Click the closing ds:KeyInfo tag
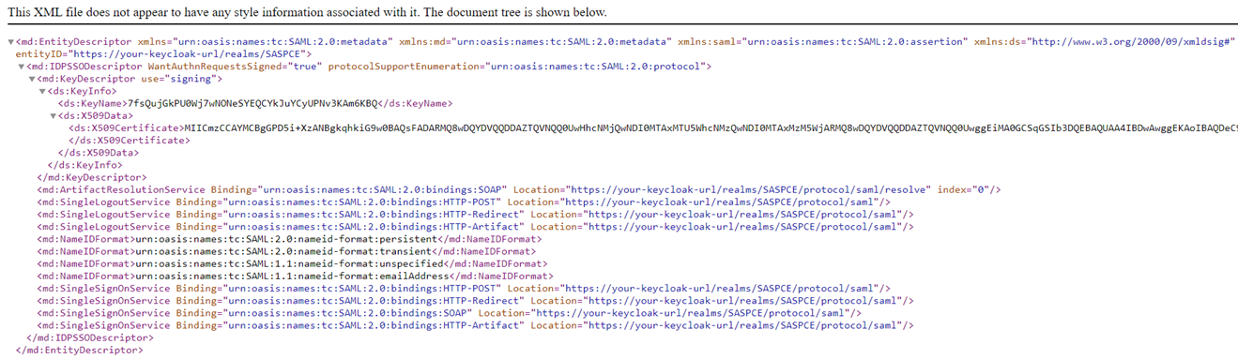The height and width of the screenshot is (359, 1238). pyautogui.click(x=85, y=164)
